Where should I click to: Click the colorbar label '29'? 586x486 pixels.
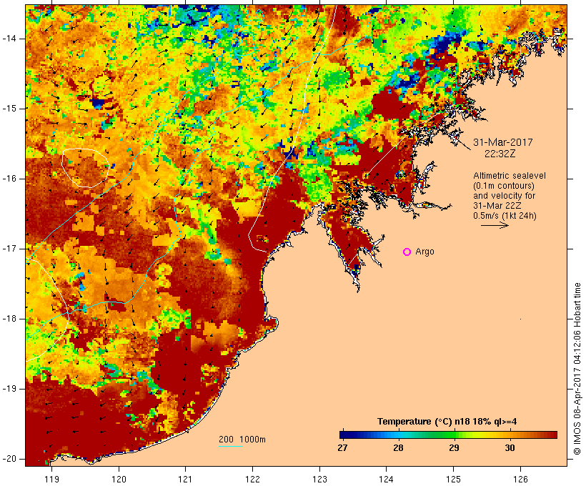coord(454,448)
